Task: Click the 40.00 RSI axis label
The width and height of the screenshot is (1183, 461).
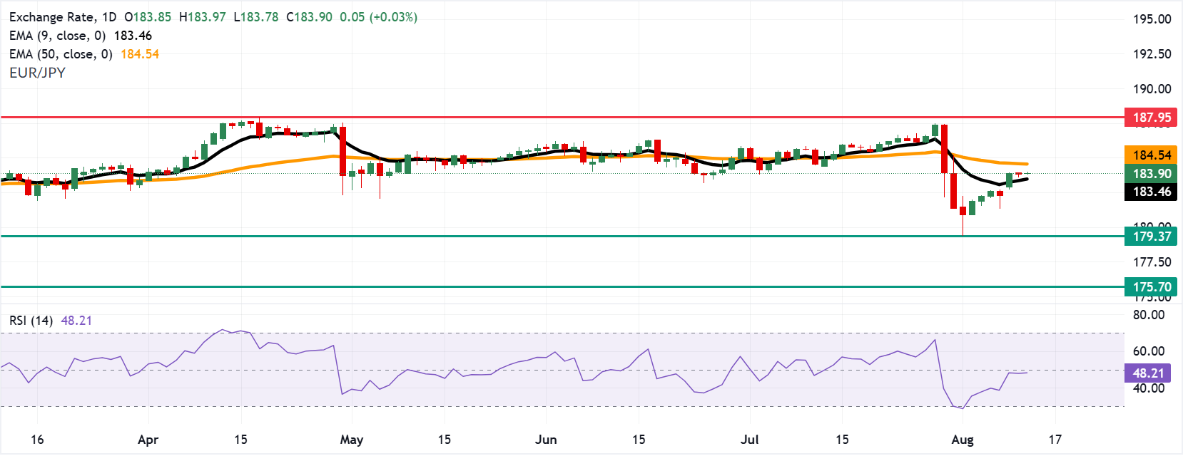Action: coord(1149,388)
